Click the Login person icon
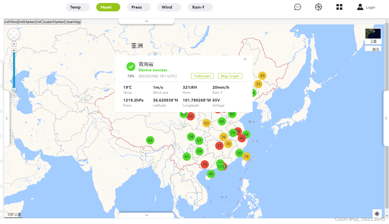Image resolution: width=389 pixels, height=224 pixels. click(360, 7)
